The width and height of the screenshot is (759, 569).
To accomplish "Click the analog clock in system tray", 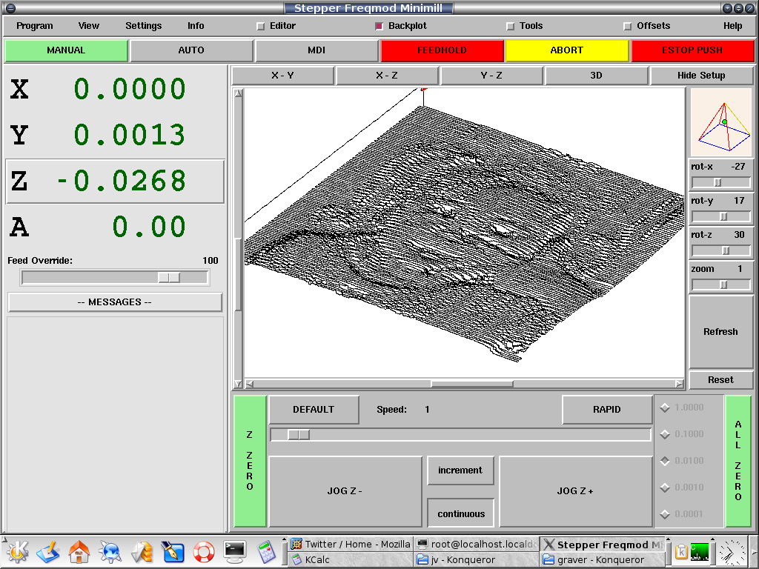I will tap(732, 552).
